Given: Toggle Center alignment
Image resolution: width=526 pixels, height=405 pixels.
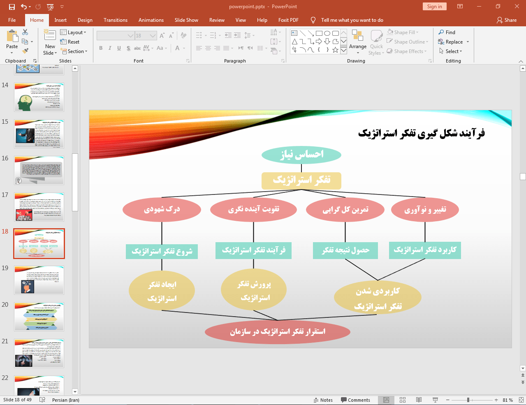Looking at the screenshot, I should pos(208,48).
